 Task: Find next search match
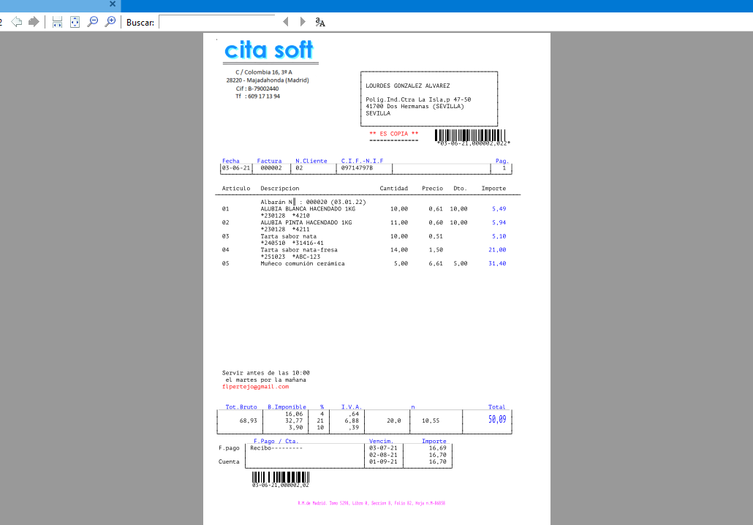click(x=303, y=22)
